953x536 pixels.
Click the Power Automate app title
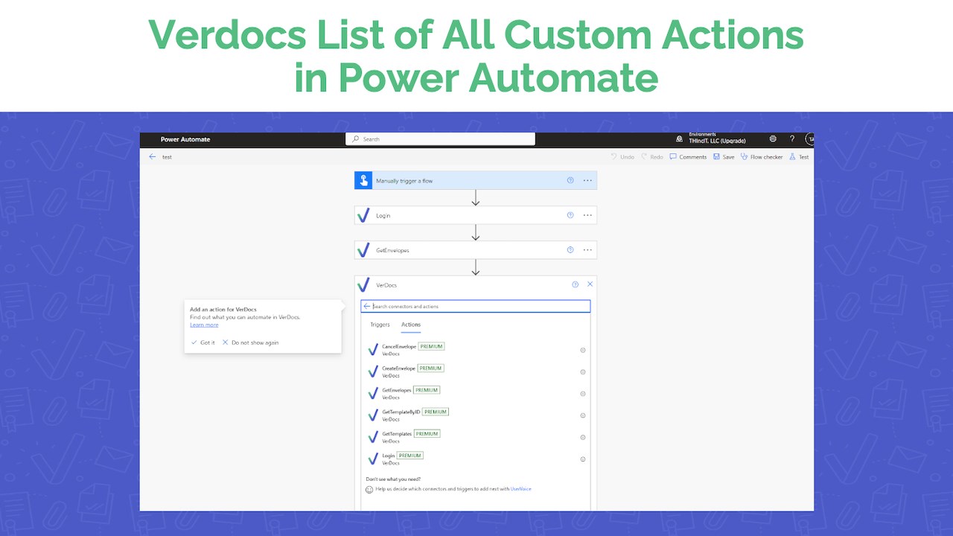pos(185,139)
